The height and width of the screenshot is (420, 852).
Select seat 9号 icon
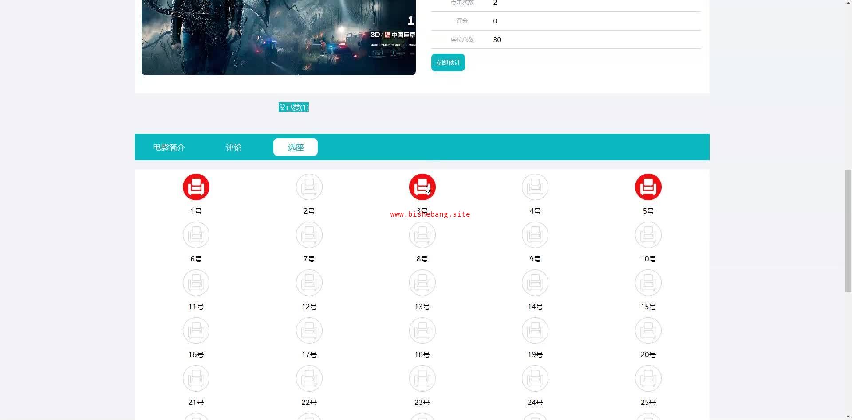tap(535, 235)
